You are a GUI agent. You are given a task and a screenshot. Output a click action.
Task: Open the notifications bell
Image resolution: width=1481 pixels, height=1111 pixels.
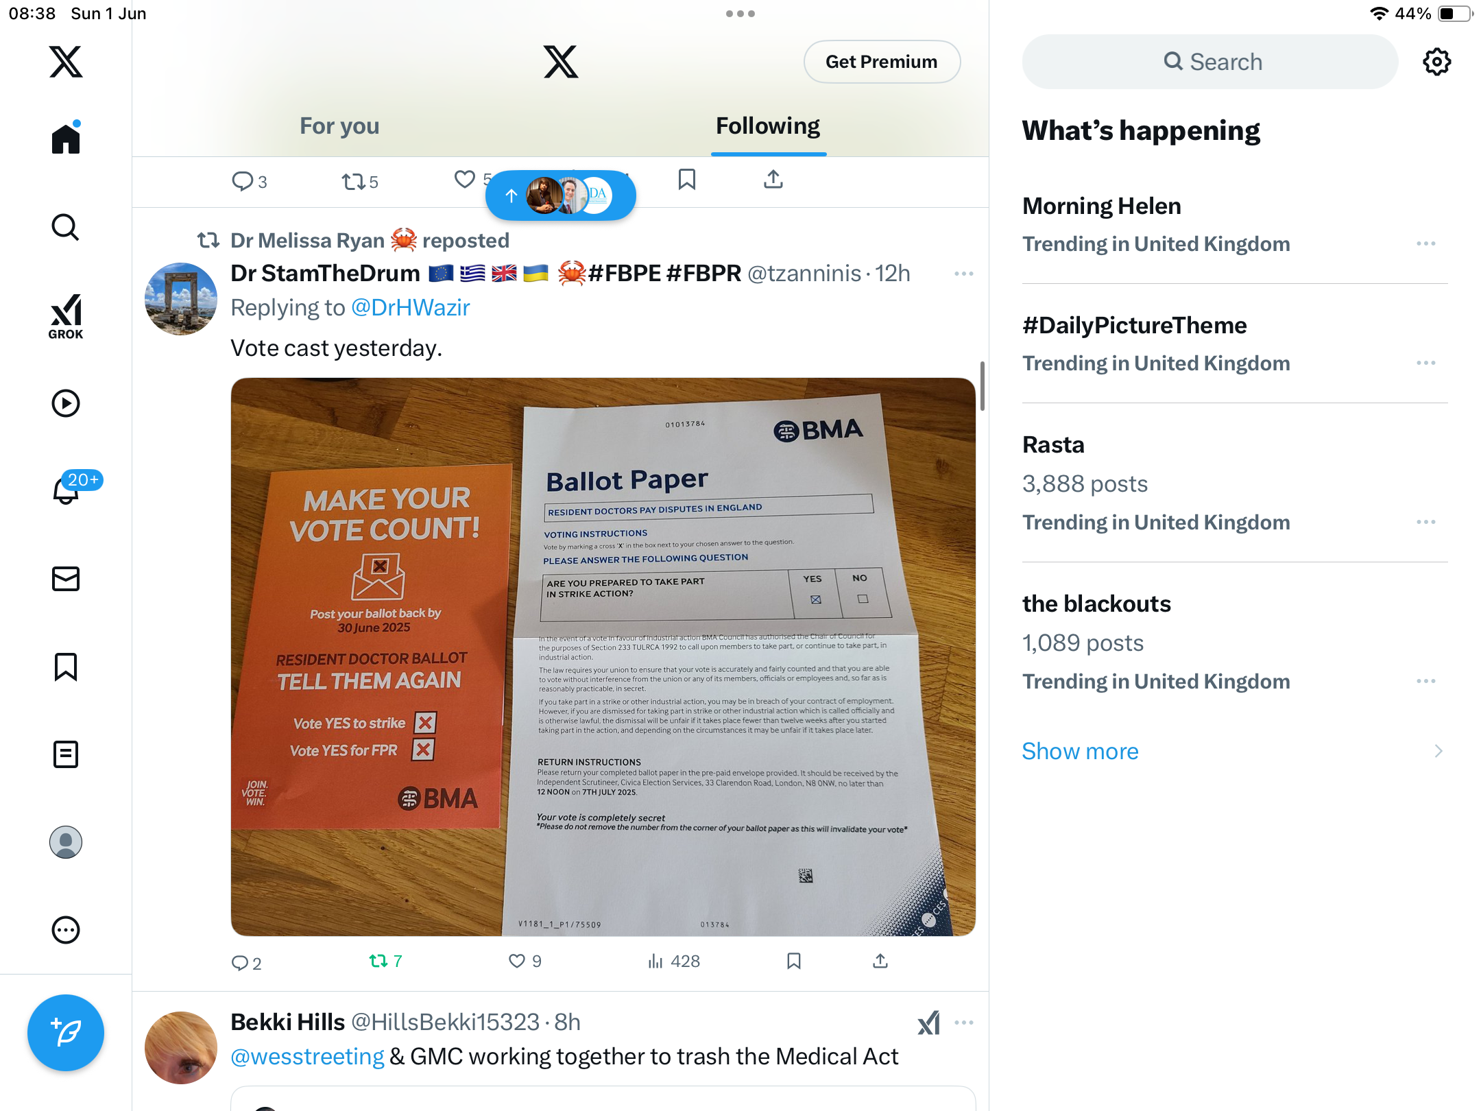pos(66,490)
